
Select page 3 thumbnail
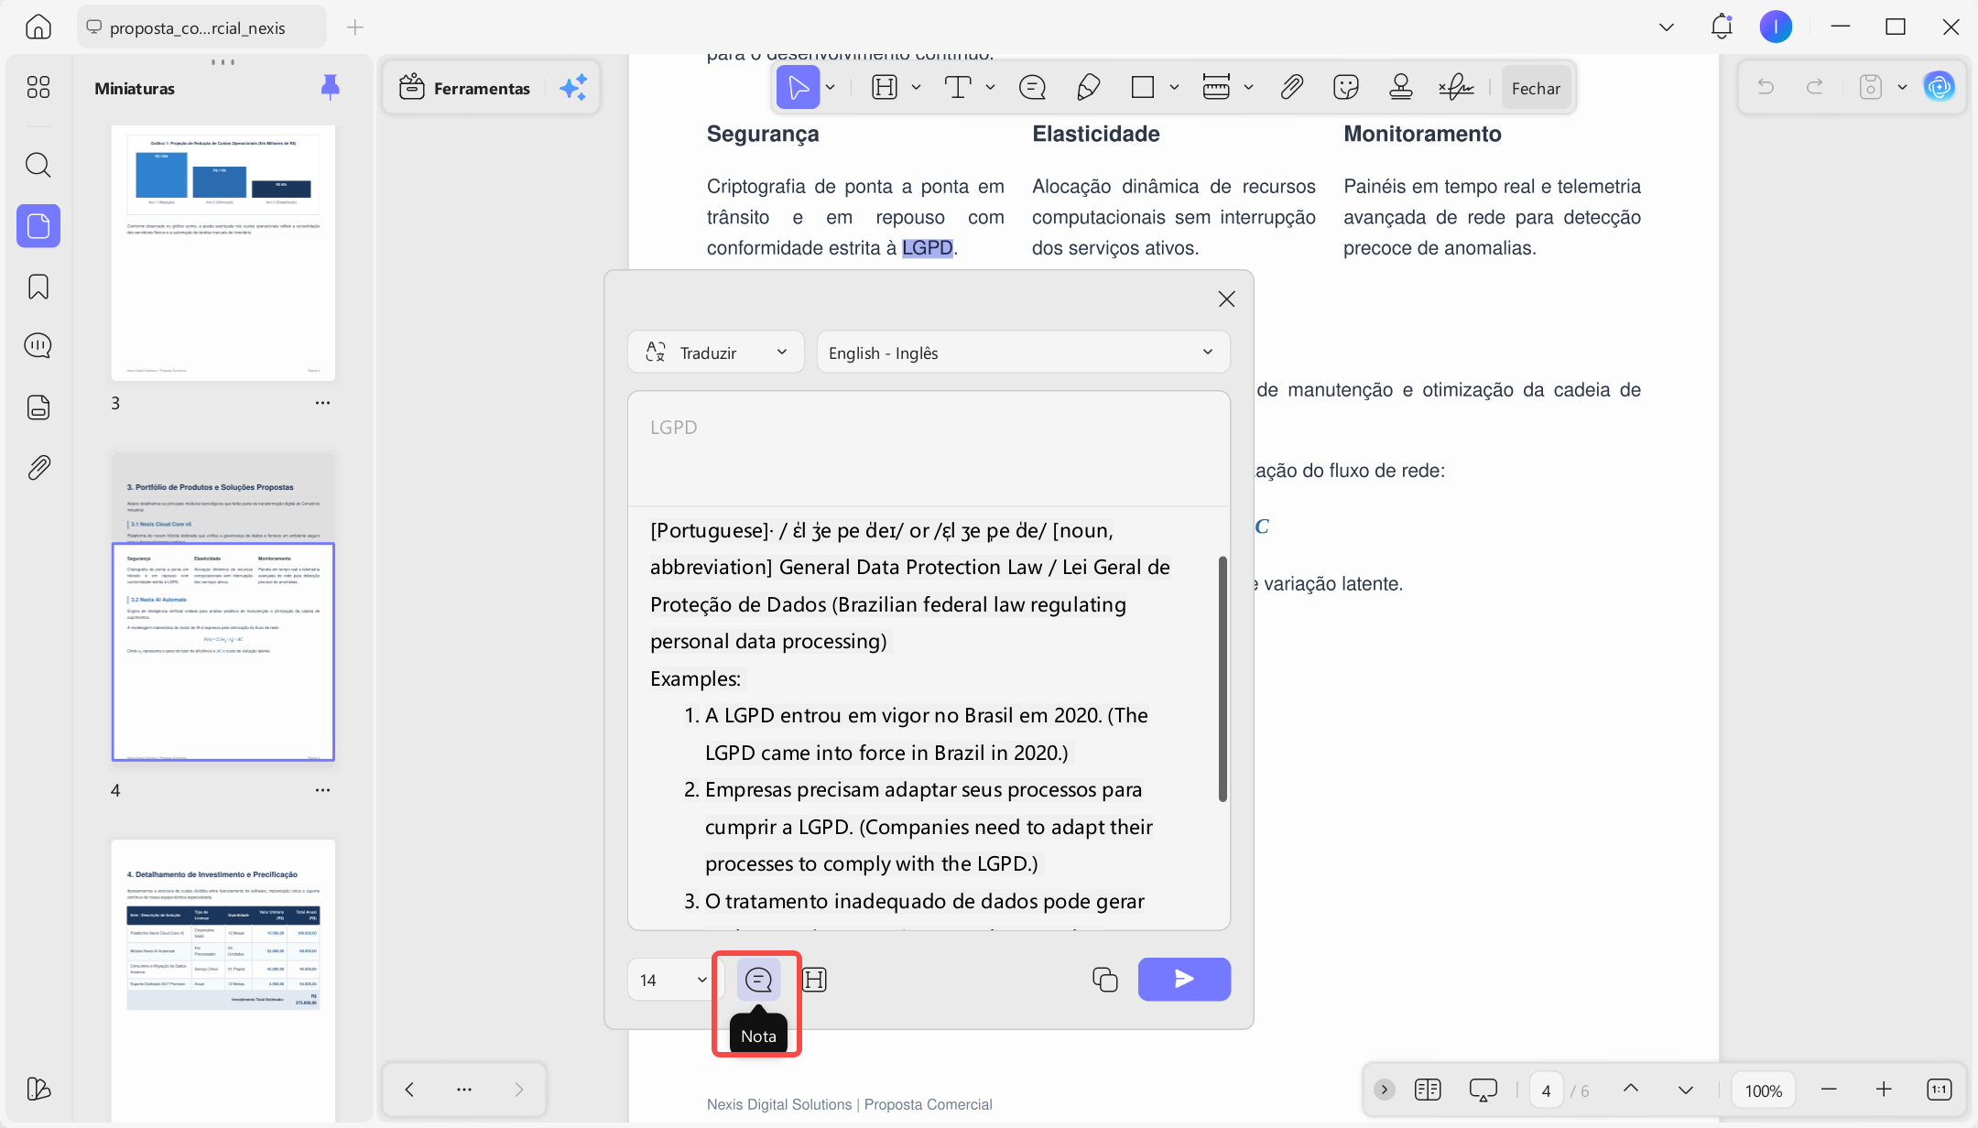click(223, 253)
